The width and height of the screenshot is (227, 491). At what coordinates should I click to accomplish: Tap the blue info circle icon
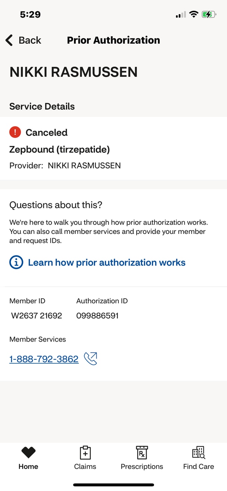(x=16, y=262)
